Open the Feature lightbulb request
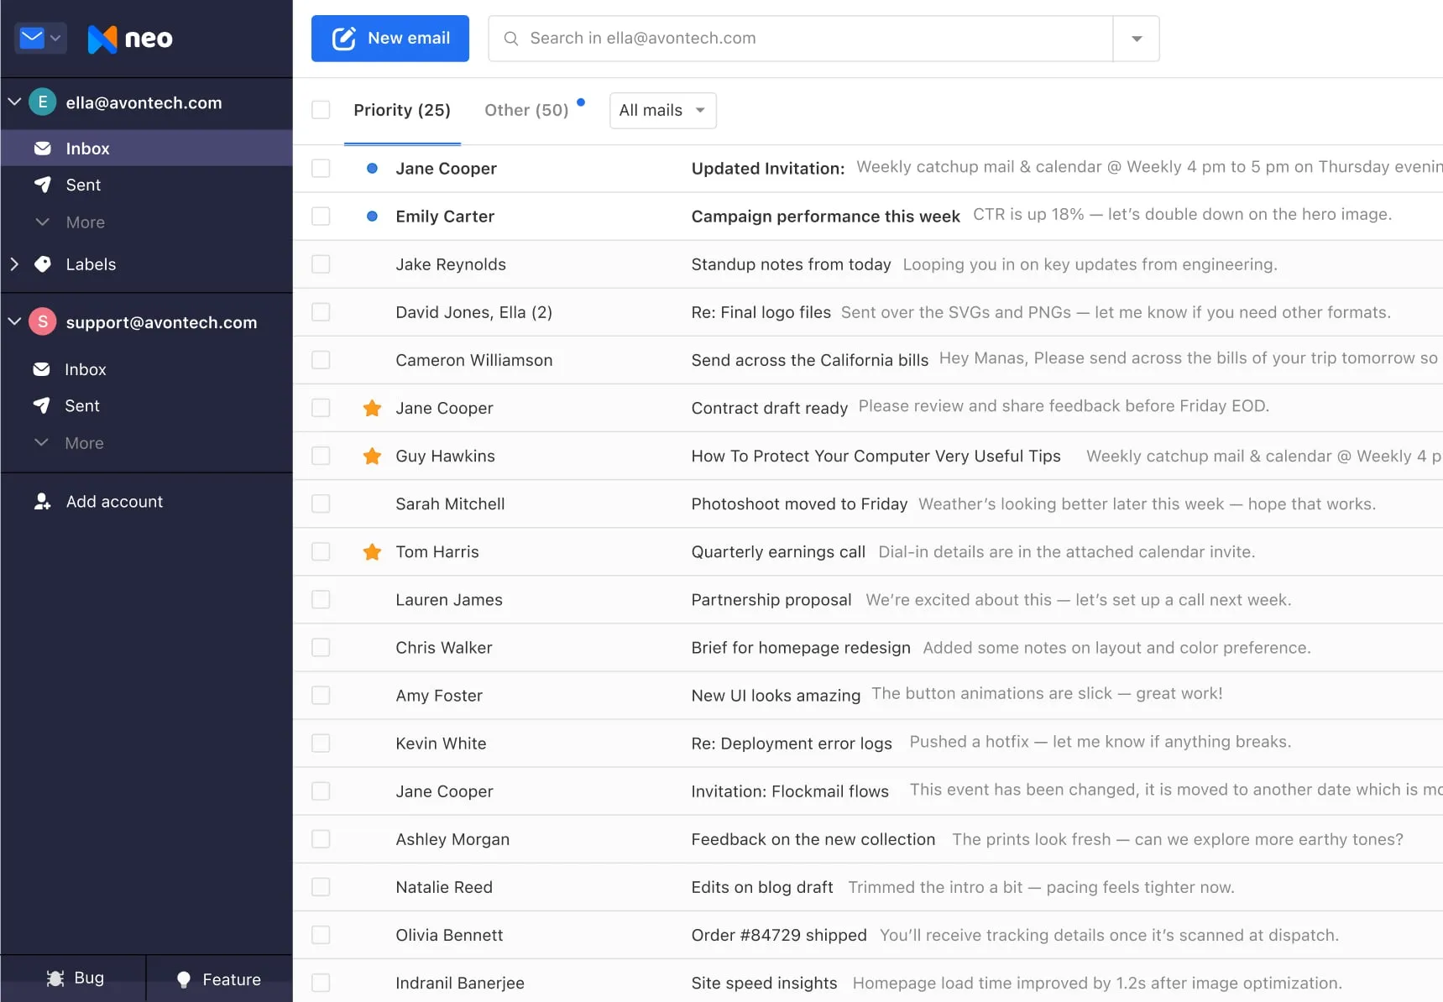Viewport: 1443px width, 1002px height. tap(184, 979)
